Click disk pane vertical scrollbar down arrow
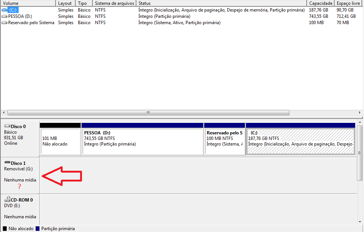This screenshot has height=232, width=364. click(360, 222)
